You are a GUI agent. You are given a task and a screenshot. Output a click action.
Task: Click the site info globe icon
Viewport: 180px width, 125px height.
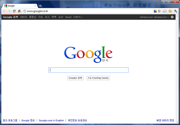coord(25,11)
